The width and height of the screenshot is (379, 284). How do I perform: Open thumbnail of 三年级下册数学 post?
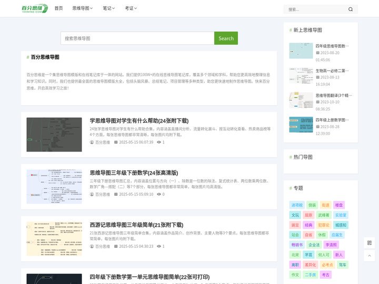54,187
